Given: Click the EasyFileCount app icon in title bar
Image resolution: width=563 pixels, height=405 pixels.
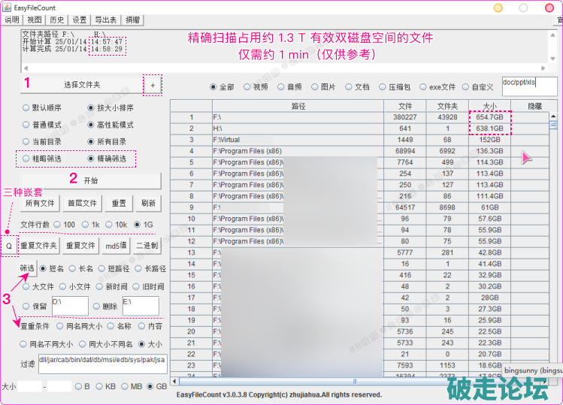Looking at the screenshot, I should 6,7.
